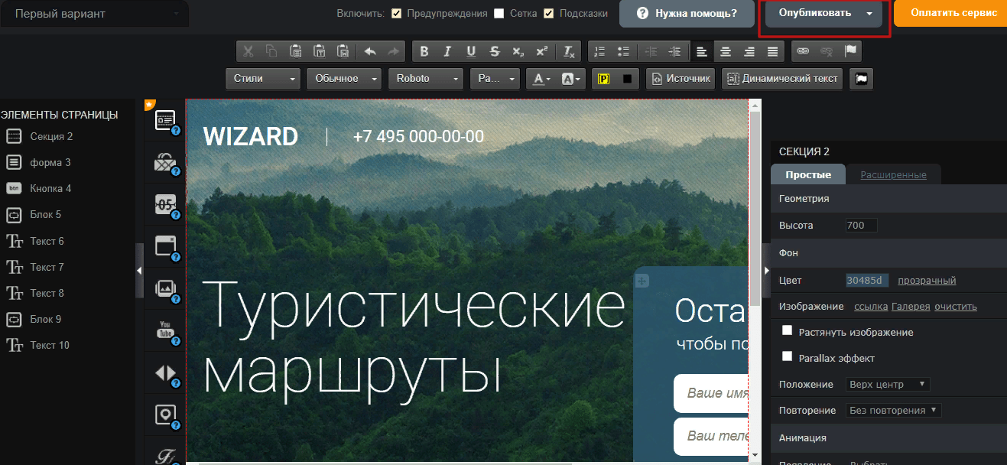1007x465 pixels.
Task: Undo the last action
Action: click(370, 51)
